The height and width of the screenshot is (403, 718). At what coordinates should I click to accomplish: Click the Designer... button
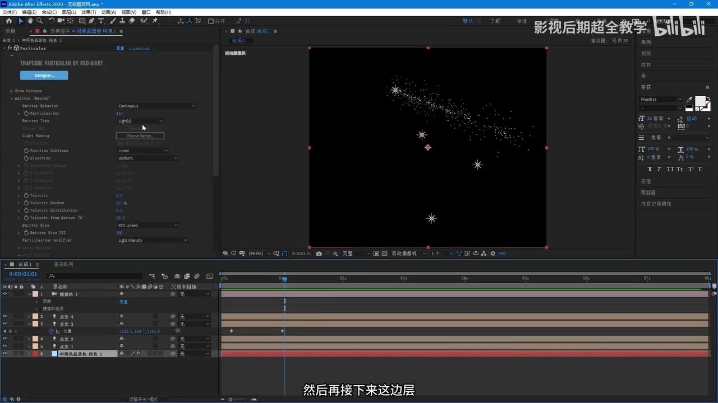[44, 75]
